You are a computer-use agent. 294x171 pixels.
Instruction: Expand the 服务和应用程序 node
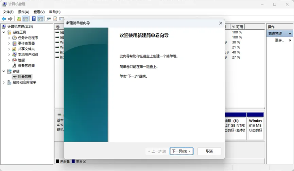(x=4, y=82)
